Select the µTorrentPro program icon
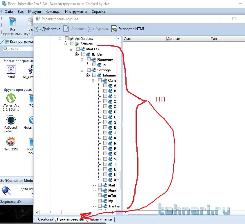This screenshot has width=245, height=224. click(x=11, y=98)
